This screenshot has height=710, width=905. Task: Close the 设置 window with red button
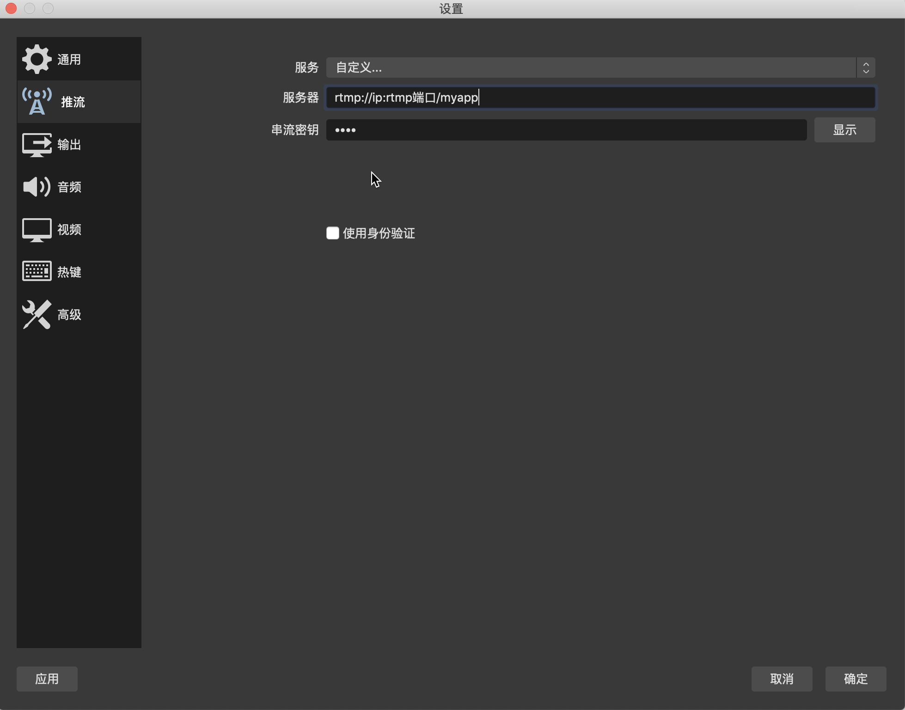(x=11, y=8)
